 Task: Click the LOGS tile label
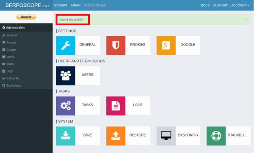pyautogui.click(x=138, y=105)
